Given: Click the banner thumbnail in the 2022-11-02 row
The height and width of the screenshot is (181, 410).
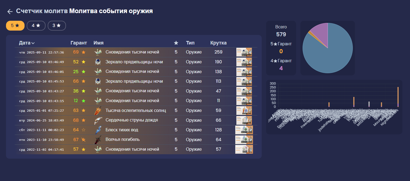Looking at the screenshot, I should 244,149.
